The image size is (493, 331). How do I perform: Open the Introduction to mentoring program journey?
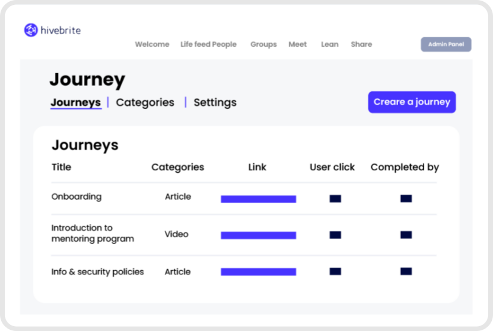click(x=93, y=234)
